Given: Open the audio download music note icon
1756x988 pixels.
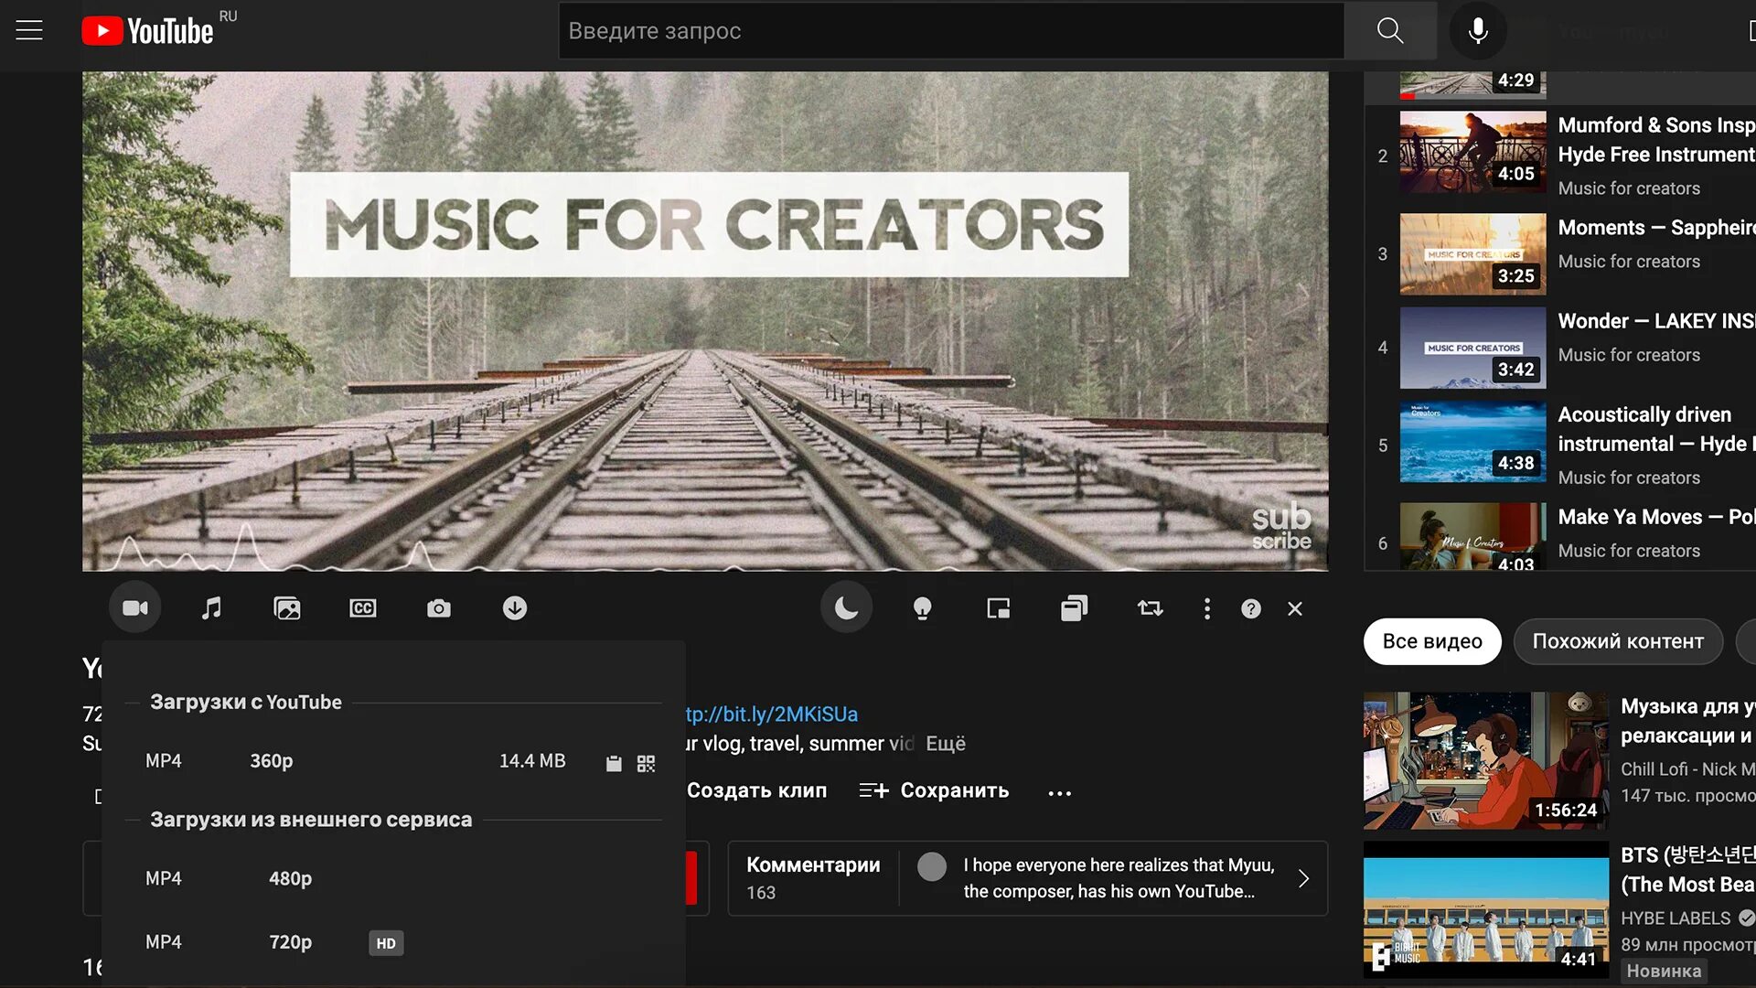Looking at the screenshot, I should click(x=211, y=608).
